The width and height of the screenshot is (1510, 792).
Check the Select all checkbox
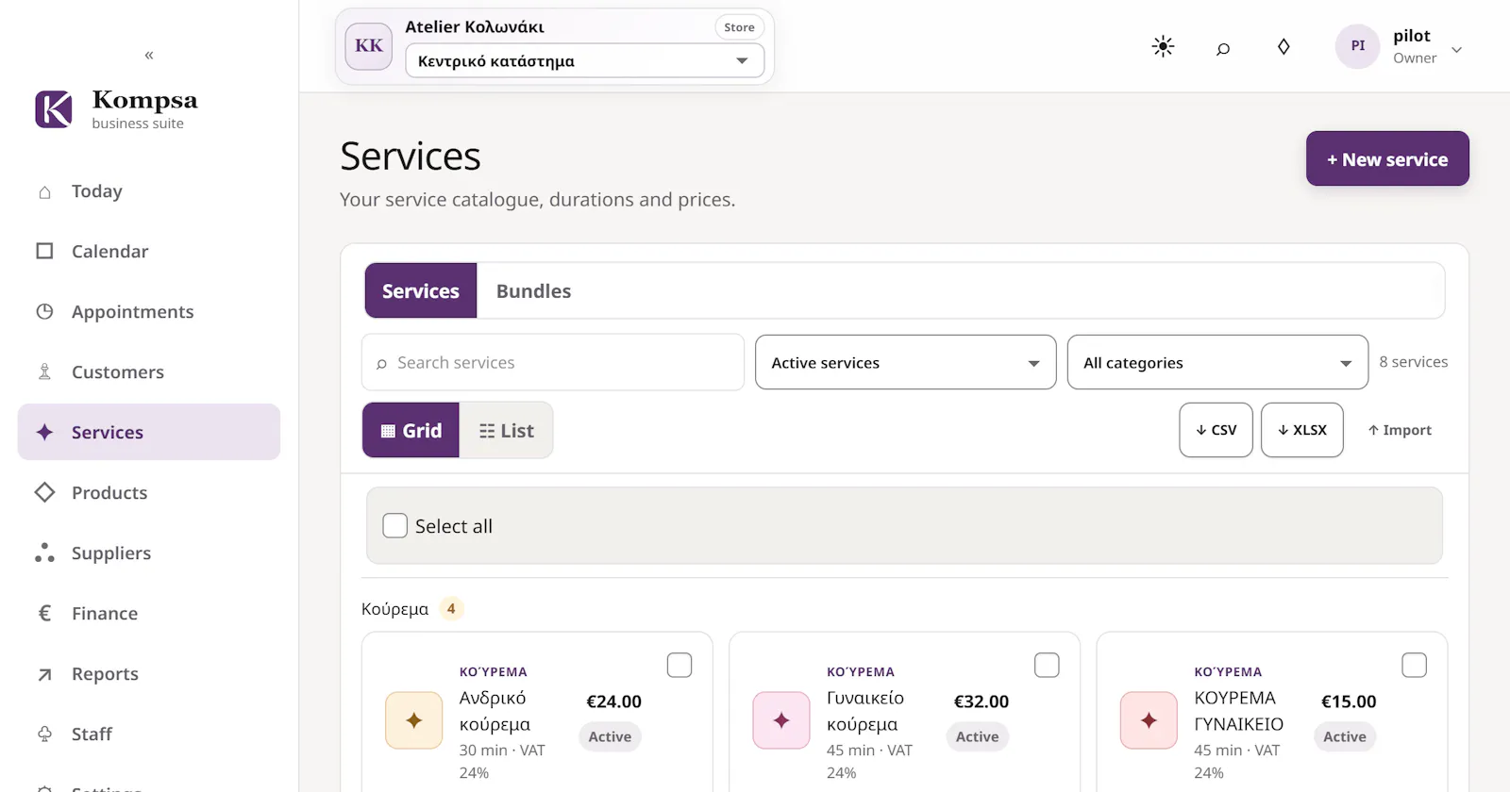[x=394, y=525]
